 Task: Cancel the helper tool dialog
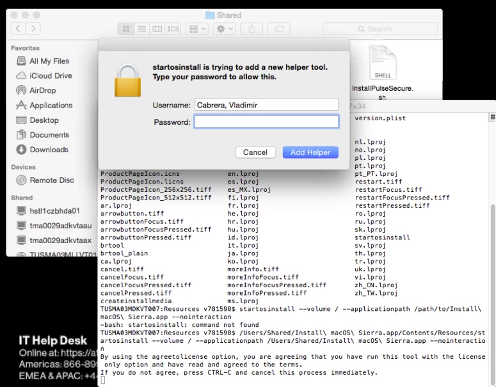[255, 152]
